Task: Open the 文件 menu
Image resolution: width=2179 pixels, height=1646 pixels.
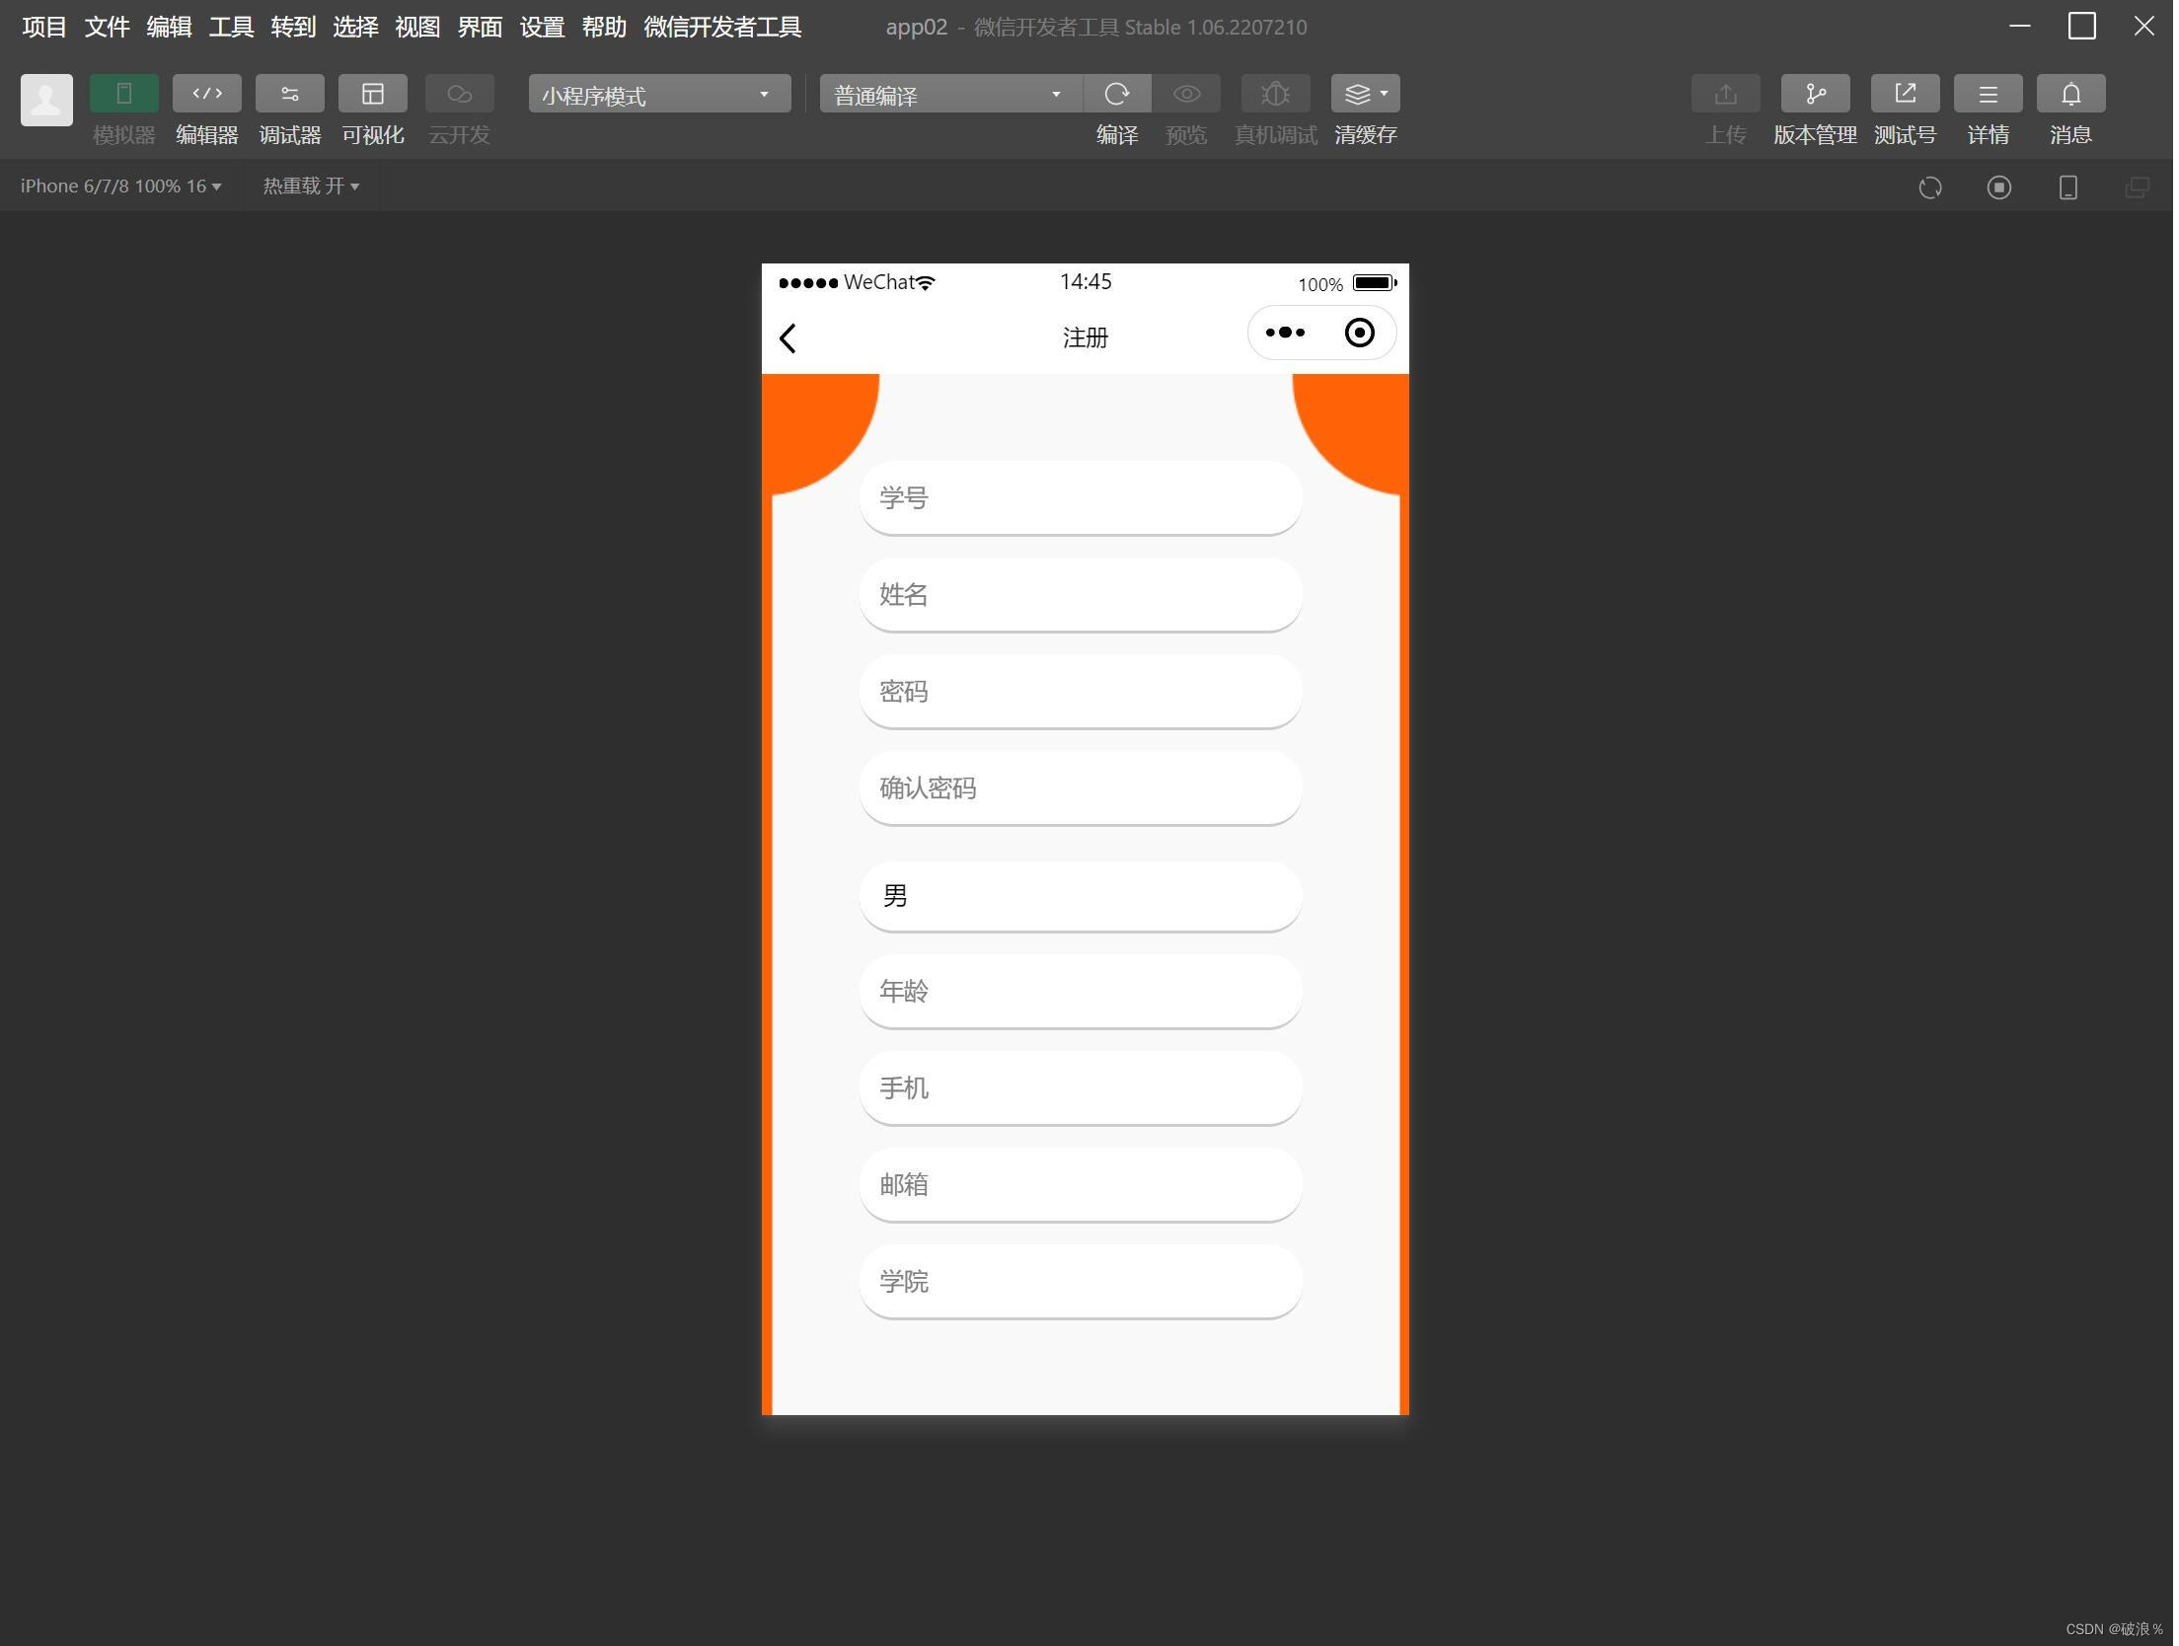Action: pos(107,27)
